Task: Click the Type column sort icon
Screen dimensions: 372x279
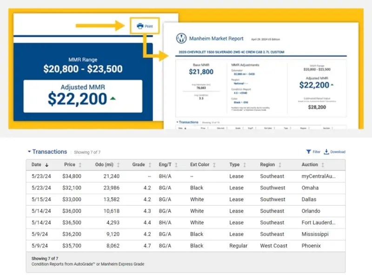Action: (x=245, y=165)
